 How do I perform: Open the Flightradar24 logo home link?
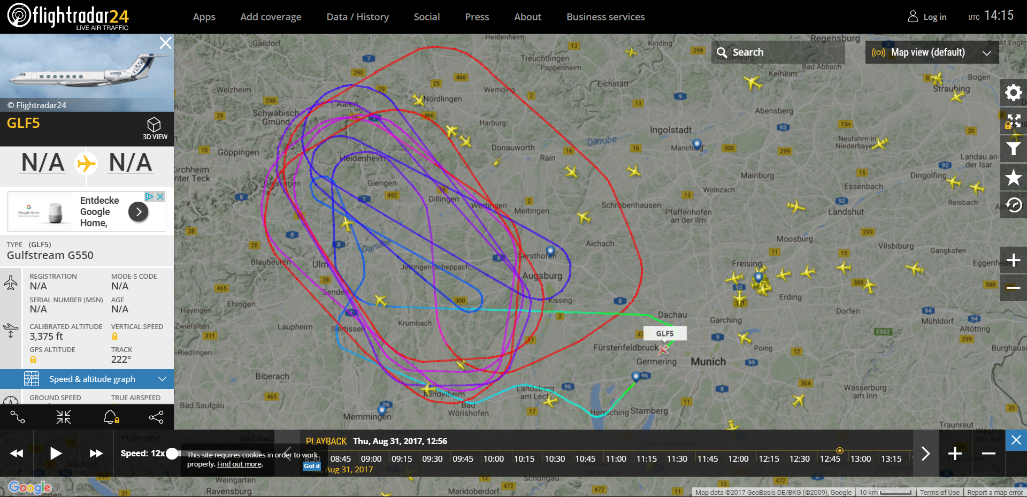click(68, 16)
